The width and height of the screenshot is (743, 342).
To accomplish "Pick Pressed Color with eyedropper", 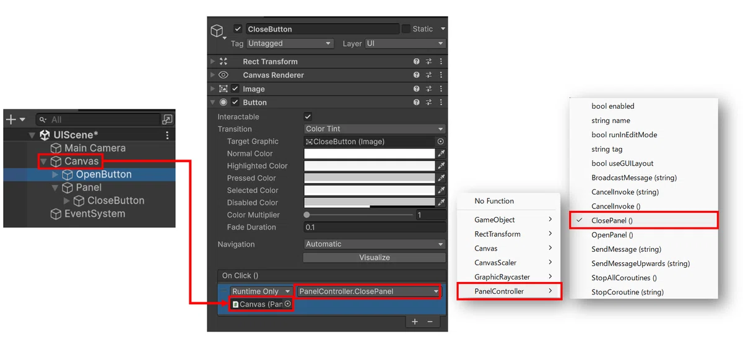I will pyautogui.click(x=441, y=178).
